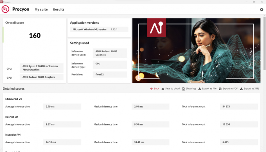
Task: Click Inception V4 median time 24.49 ms
Action: (151, 142)
